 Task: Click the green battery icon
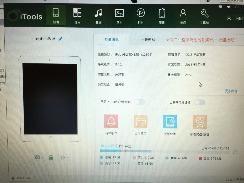coord(51,157)
